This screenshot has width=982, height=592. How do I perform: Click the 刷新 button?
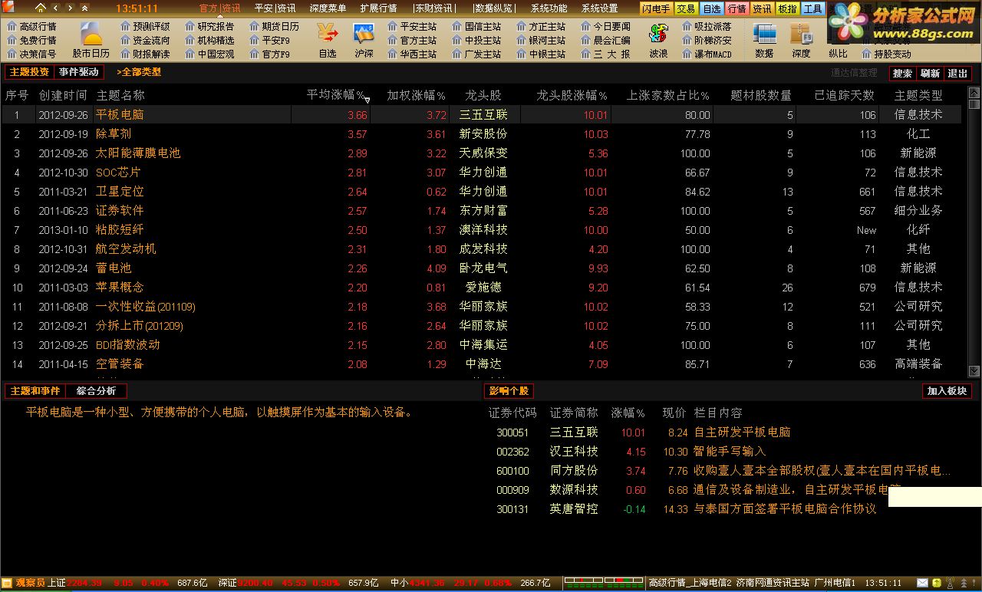(930, 73)
